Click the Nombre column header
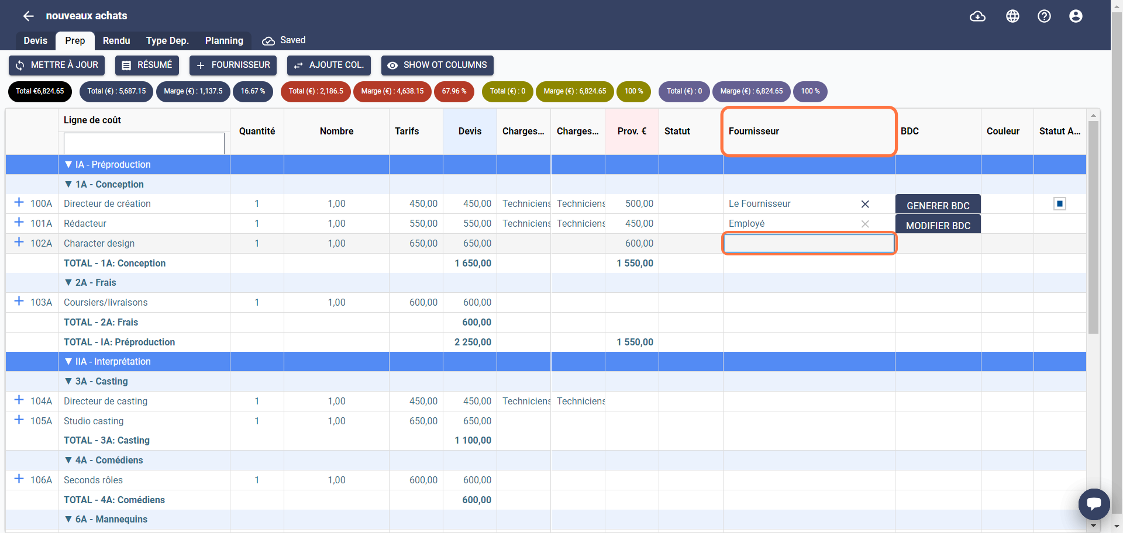 [x=336, y=131]
